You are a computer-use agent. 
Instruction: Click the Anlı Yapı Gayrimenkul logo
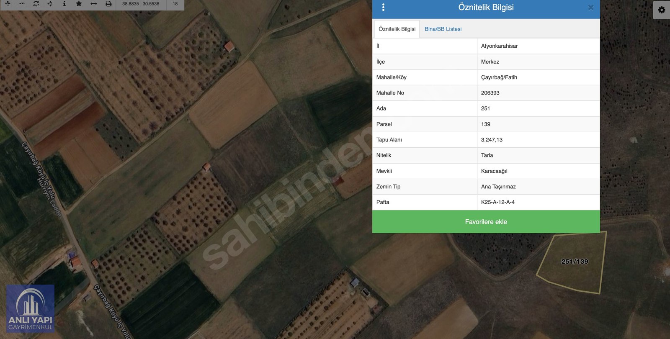(x=31, y=309)
